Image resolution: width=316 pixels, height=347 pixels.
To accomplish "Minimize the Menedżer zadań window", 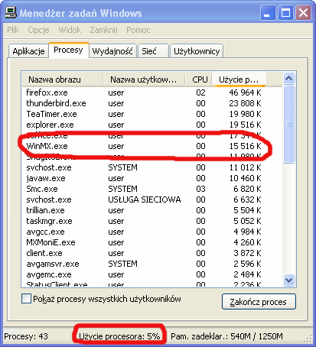I will point(268,12).
